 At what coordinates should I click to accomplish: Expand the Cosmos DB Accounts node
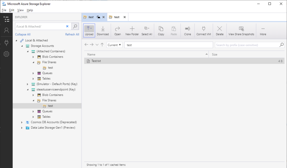click(22, 122)
